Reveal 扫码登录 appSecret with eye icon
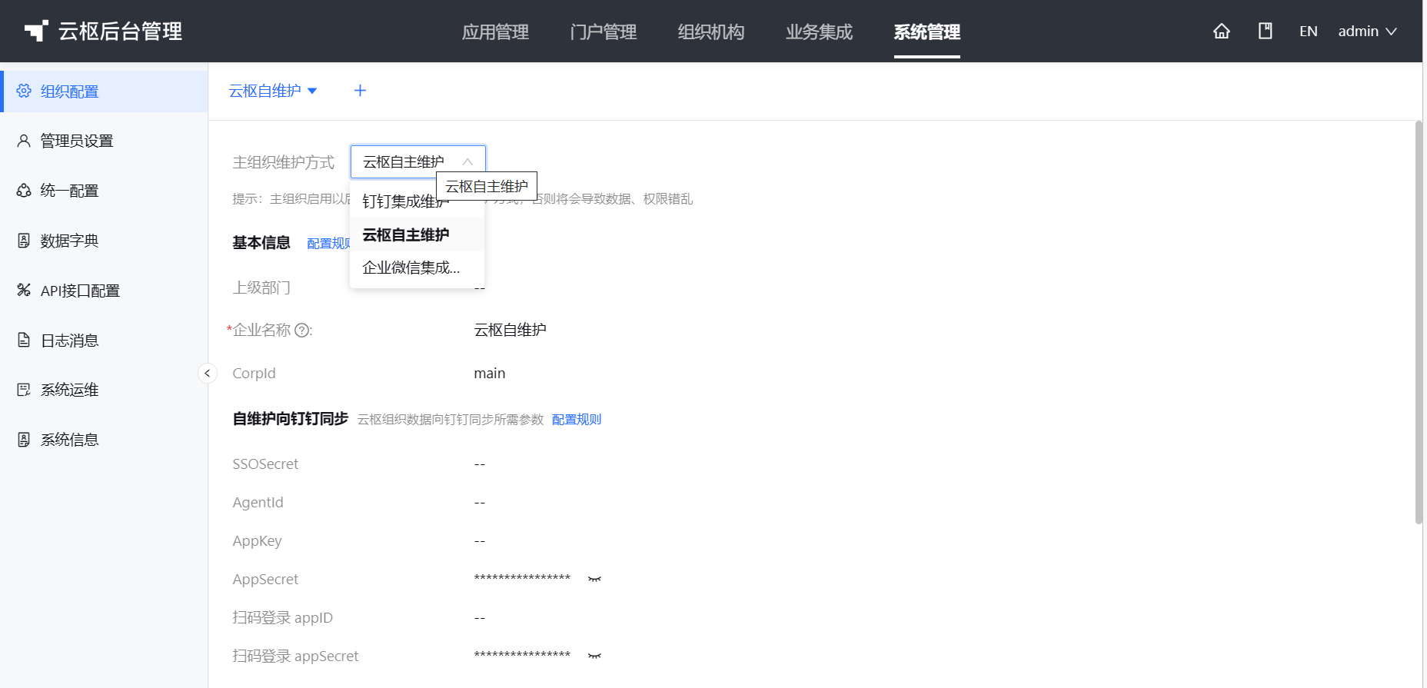The height and width of the screenshot is (688, 1427). tap(594, 656)
